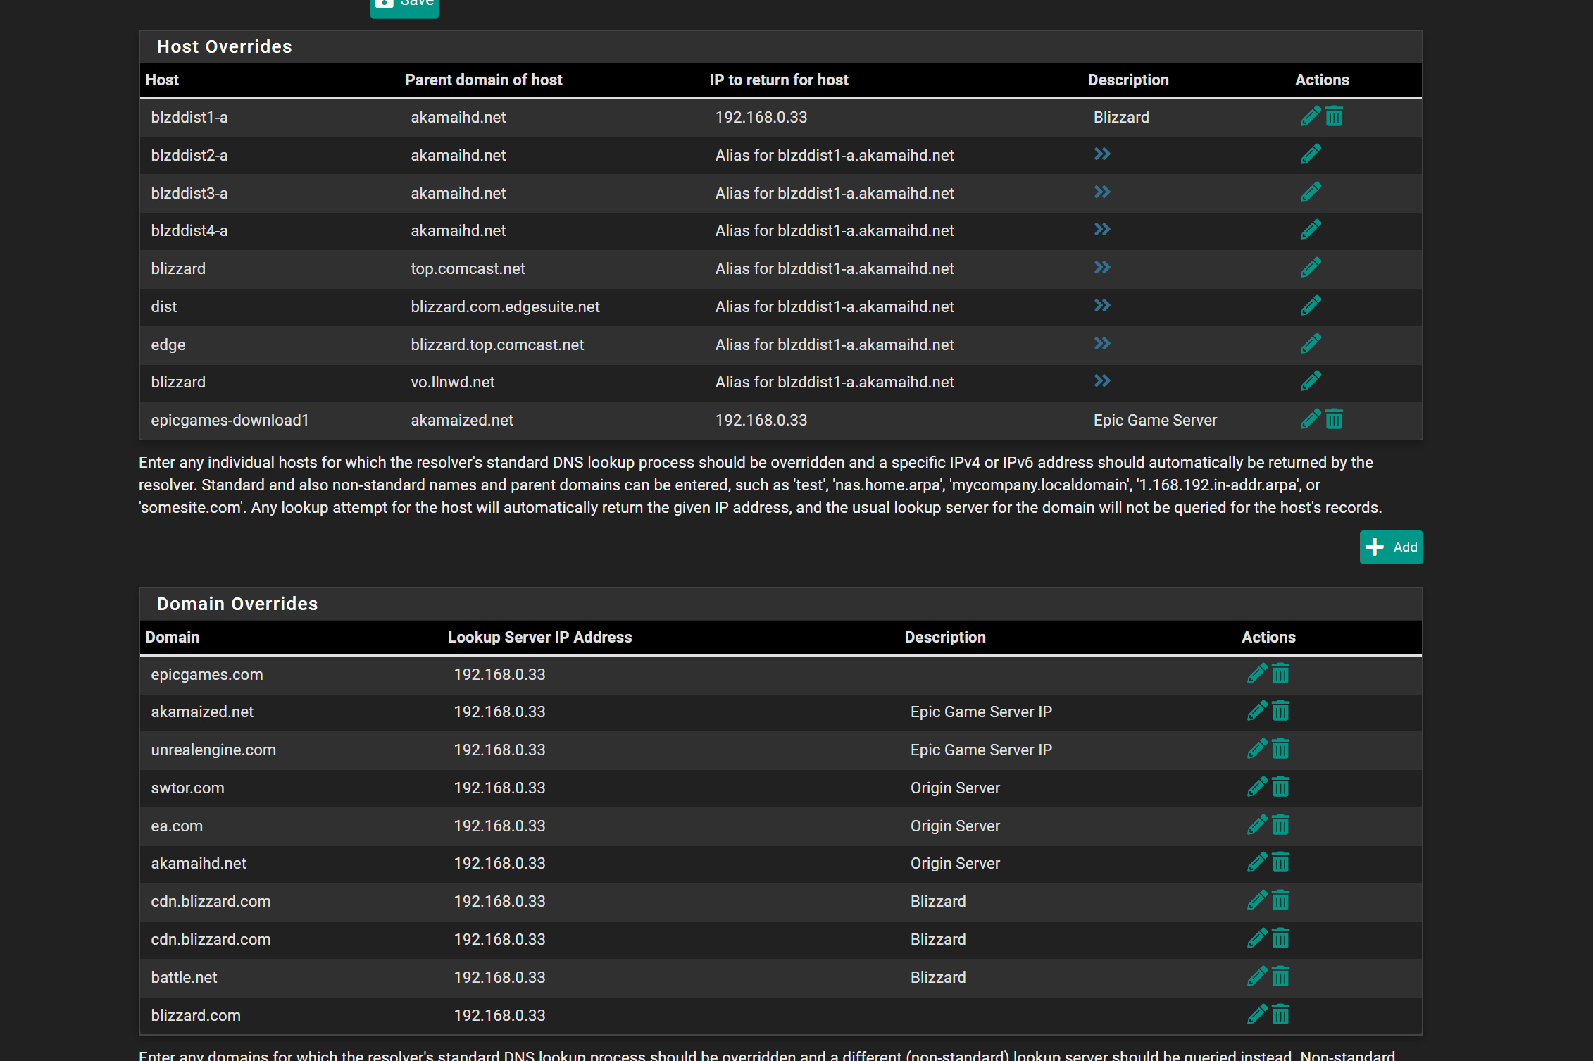Click the blizzard.com domain name
This screenshot has width=1593, height=1061.
(196, 1016)
